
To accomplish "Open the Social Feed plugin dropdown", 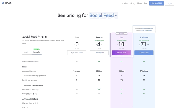I will (103, 15).
